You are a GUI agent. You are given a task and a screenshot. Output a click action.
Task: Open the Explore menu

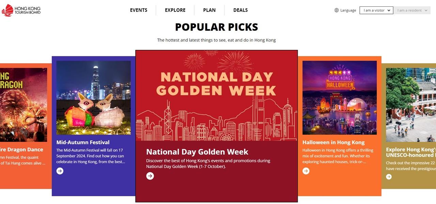(x=175, y=10)
